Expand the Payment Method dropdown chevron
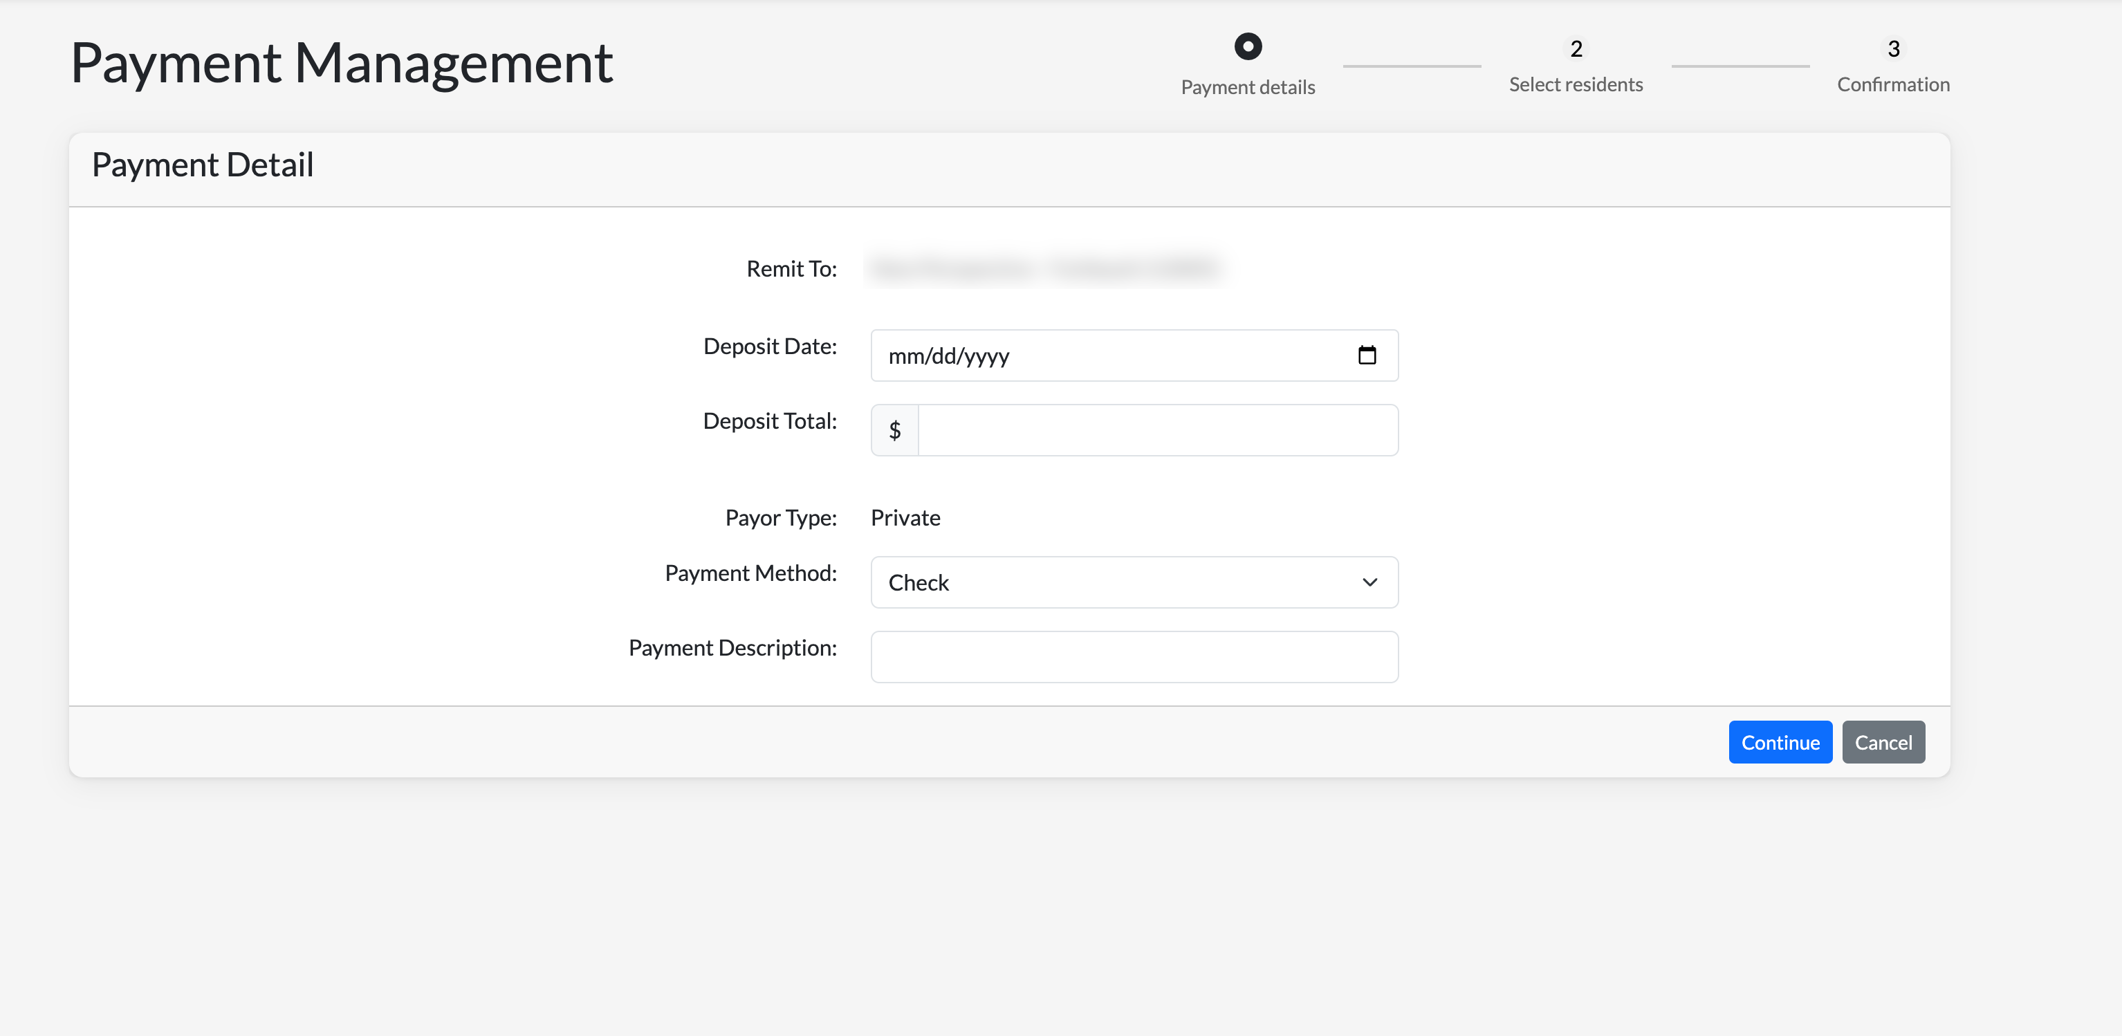This screenshot has height=1036, width=2122. coord(1369,582)
